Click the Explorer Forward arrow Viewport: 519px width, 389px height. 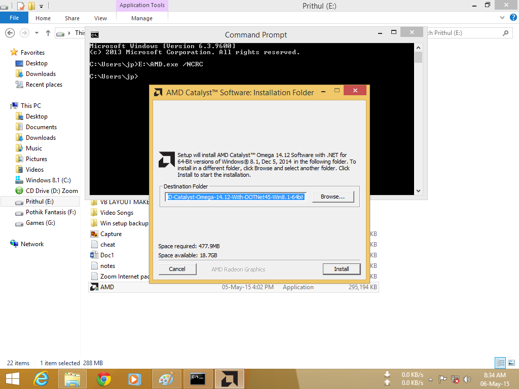pos(24,33)
